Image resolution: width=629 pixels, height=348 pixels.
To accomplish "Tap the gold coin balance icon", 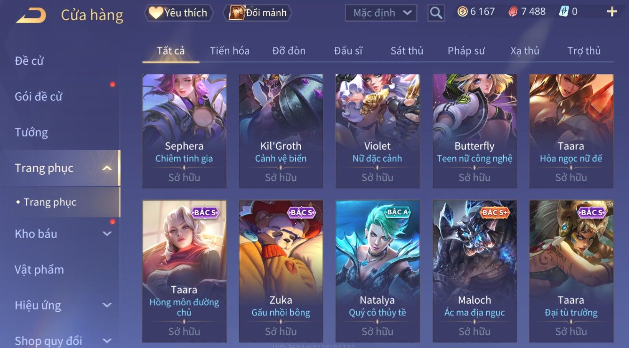I will (462, 12).
